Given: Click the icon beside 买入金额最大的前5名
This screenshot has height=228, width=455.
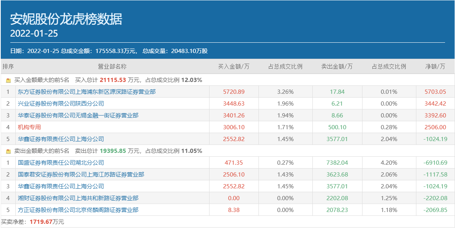Looking at the screenshot, I should point(8,80).
